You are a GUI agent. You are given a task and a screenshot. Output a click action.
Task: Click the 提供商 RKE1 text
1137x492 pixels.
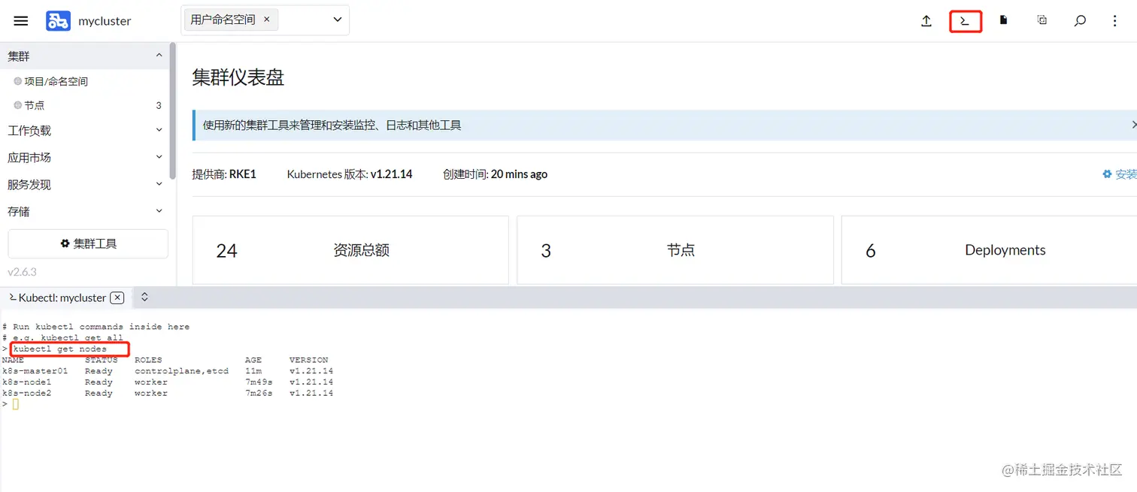tap(224, 174)
